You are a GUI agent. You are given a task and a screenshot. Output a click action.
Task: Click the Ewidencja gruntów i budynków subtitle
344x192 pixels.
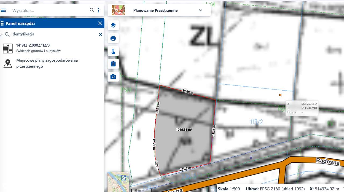coord(38,51)
